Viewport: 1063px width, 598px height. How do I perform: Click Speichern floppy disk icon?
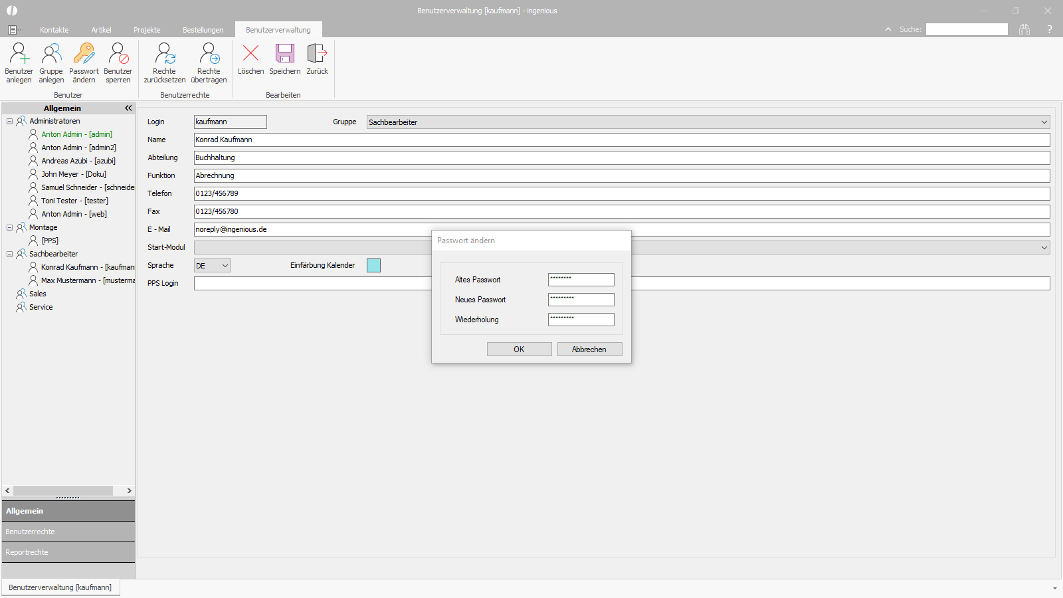(x=285, y=53)
